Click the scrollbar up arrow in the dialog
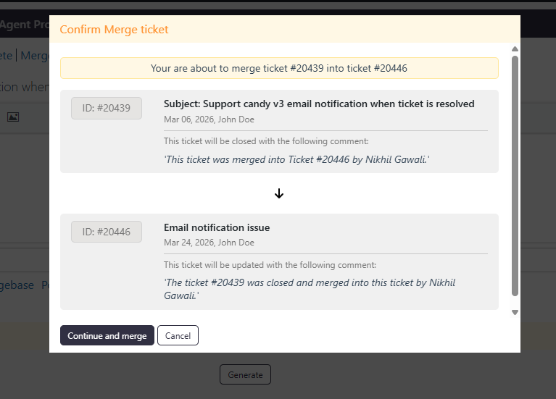This screenshot has height=399, width=556. (515, 49)
